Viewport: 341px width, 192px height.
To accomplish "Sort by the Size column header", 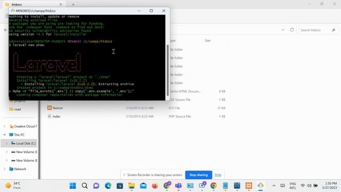I will tap(208, 41).
